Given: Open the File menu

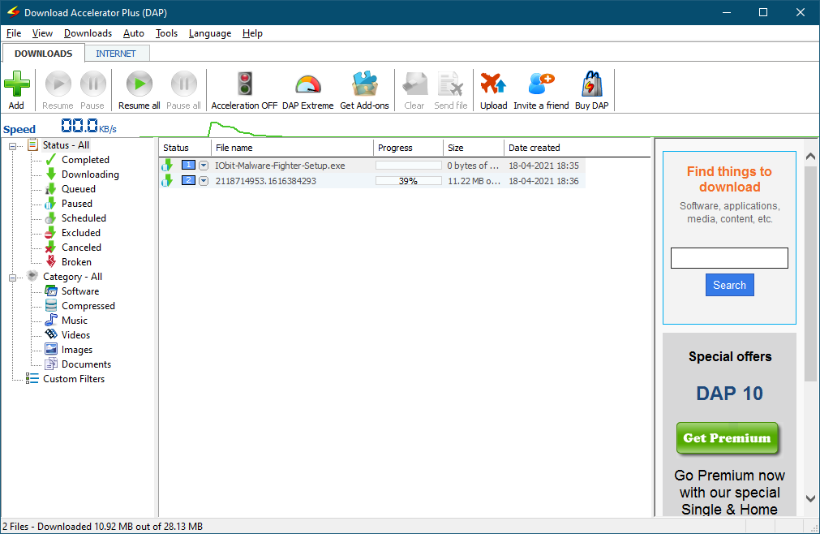Looking at the screenshot, I should coord(14,33).
